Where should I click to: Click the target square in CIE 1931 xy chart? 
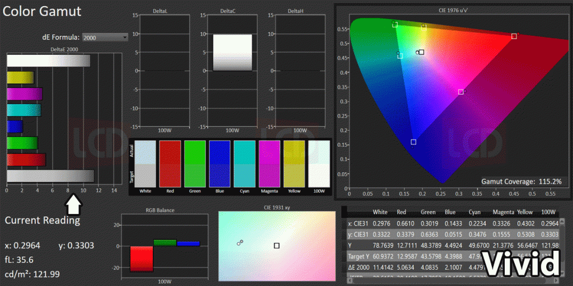click(x=276, y=246)
